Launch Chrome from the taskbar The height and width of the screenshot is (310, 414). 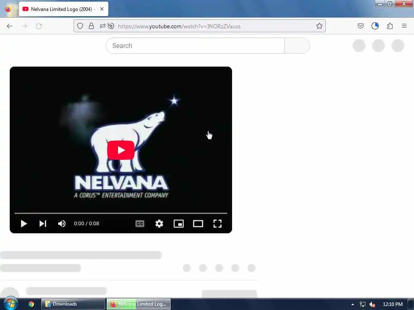pos(31,304)
